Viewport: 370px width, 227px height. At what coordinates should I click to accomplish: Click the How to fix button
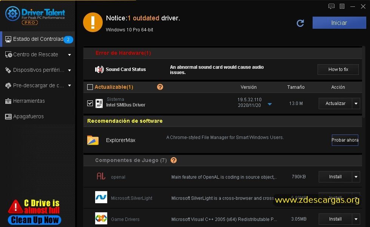tap(338, 69)
